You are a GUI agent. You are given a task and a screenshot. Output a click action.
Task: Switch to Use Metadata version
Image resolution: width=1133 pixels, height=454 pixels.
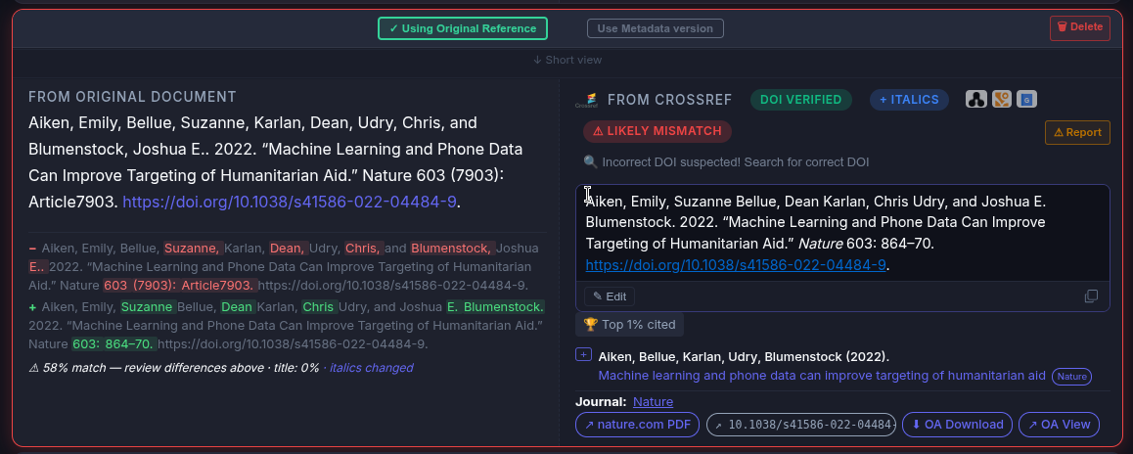[x=656, y=28]
